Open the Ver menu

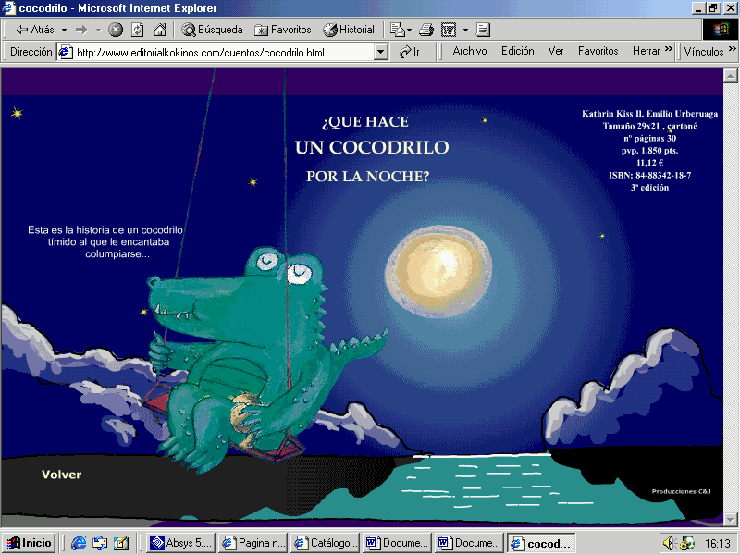coord(556,51)
